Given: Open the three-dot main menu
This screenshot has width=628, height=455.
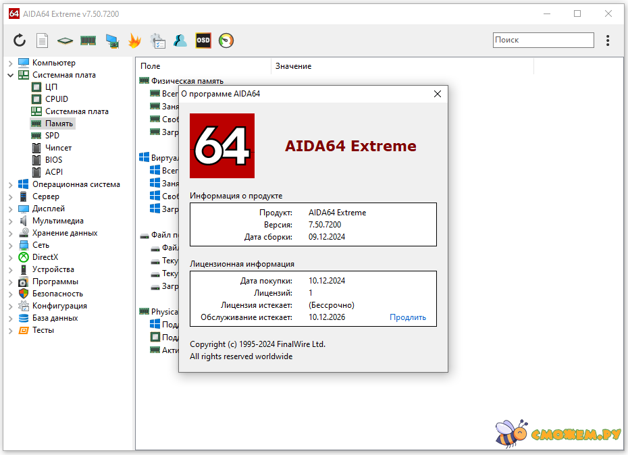Looking at the screenshot, I should [x=608, y=40].
